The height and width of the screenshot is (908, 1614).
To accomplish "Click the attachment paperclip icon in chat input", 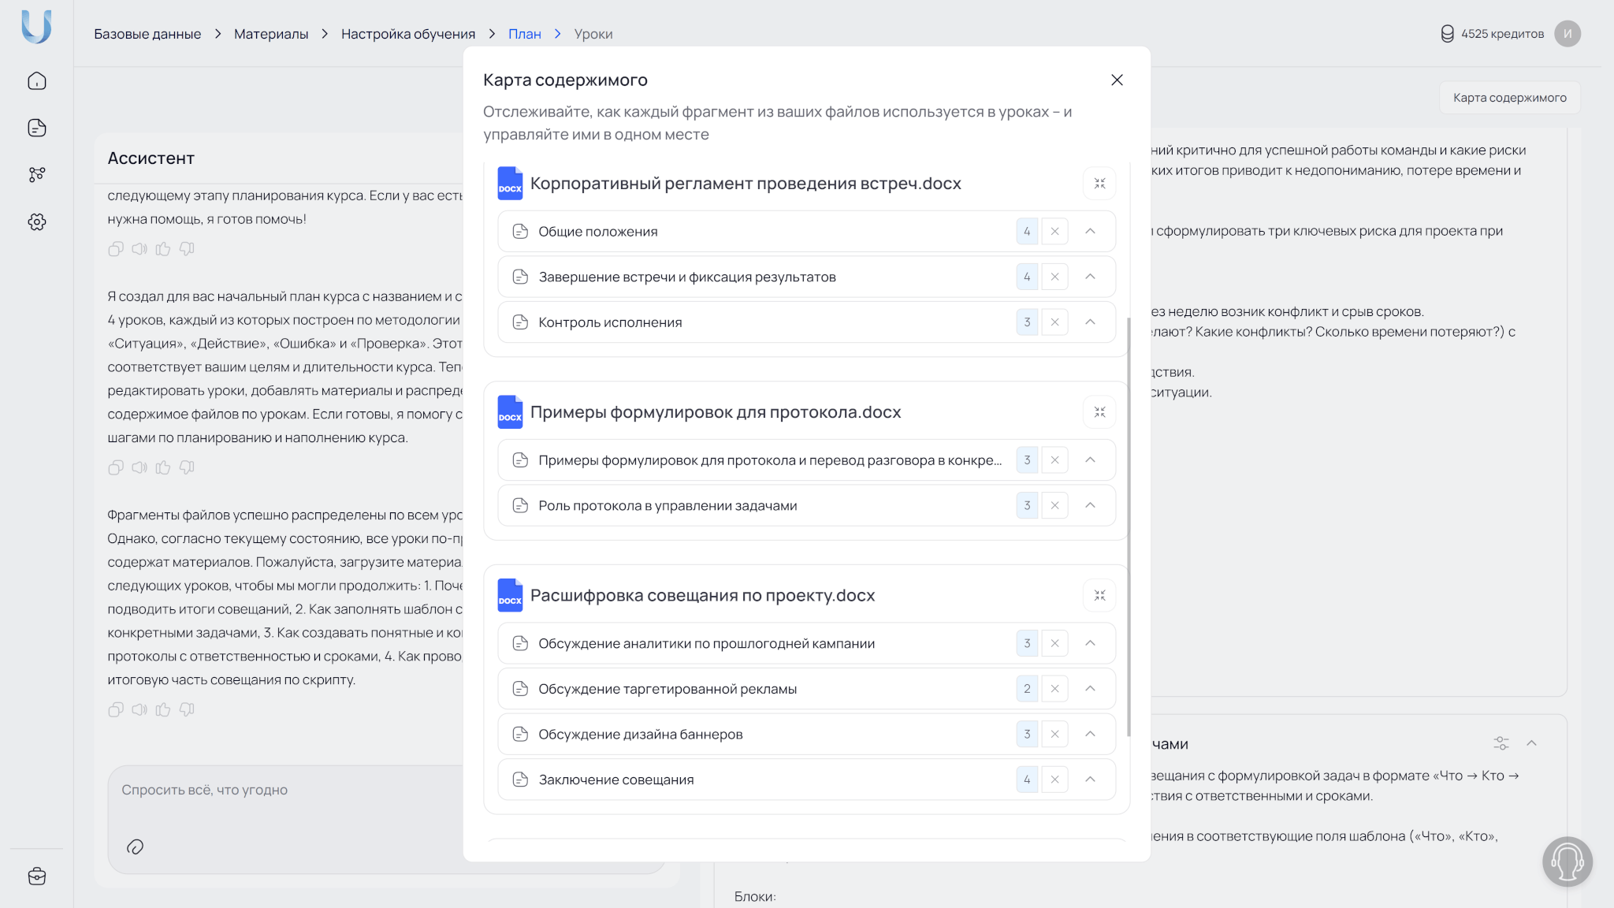I will point(135,847).
